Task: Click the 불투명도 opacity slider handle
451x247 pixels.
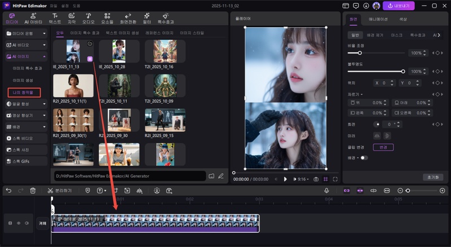Action: 403,71
